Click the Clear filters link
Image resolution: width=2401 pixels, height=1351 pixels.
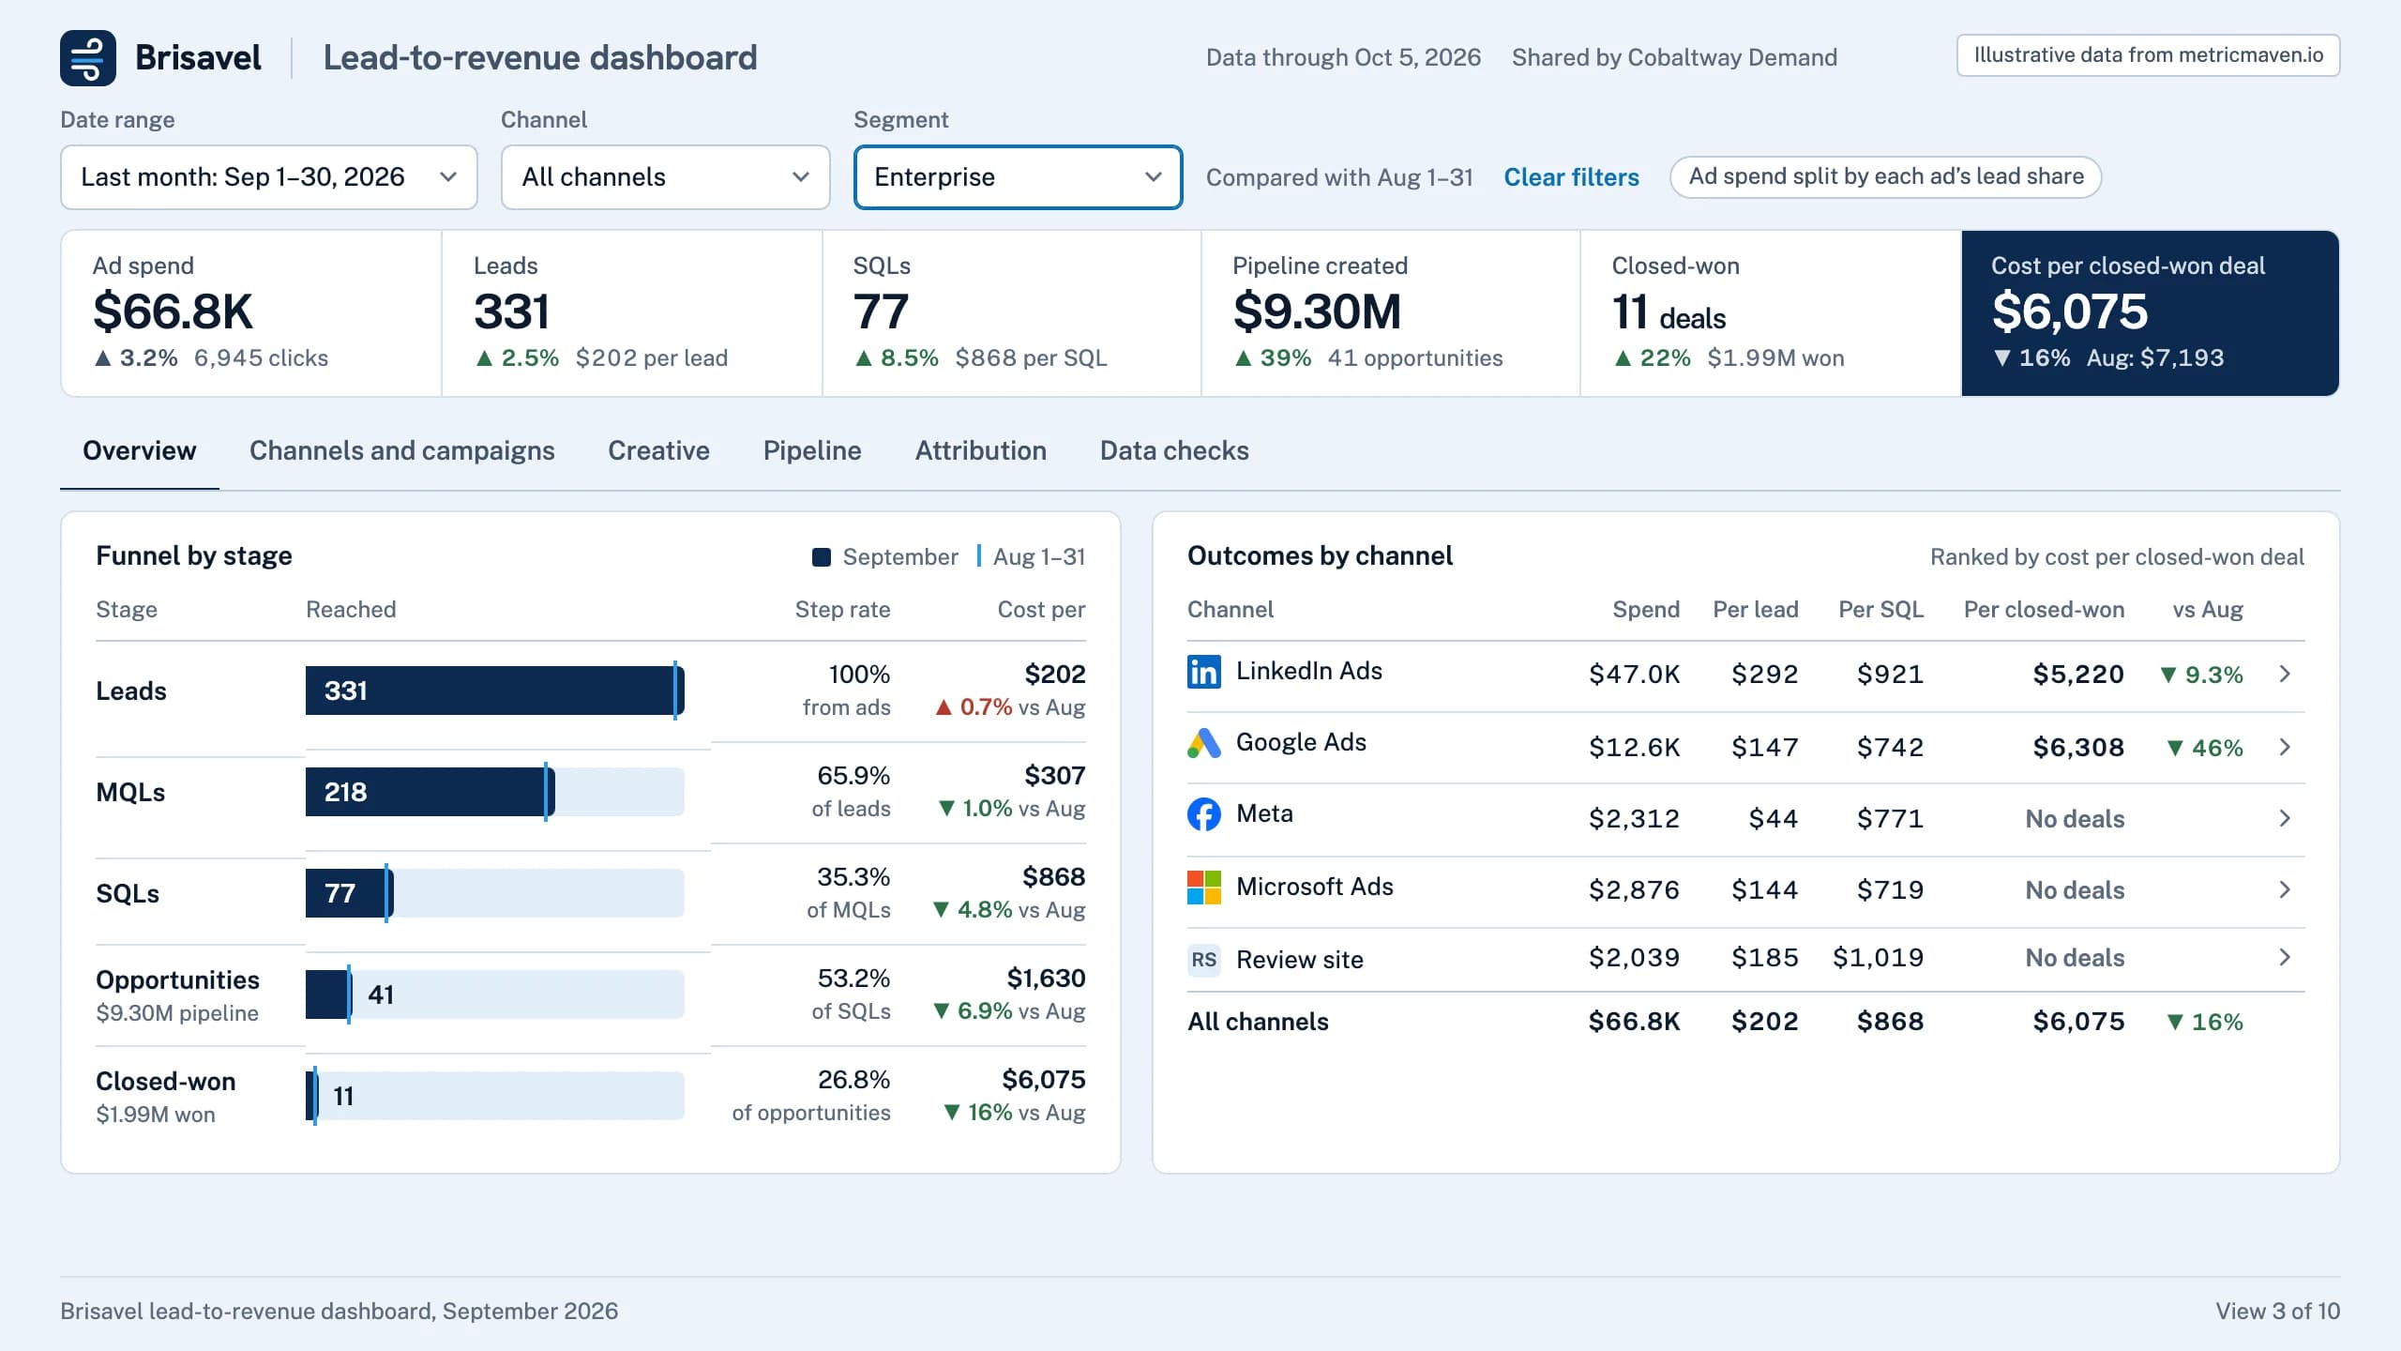point(1571,177)
